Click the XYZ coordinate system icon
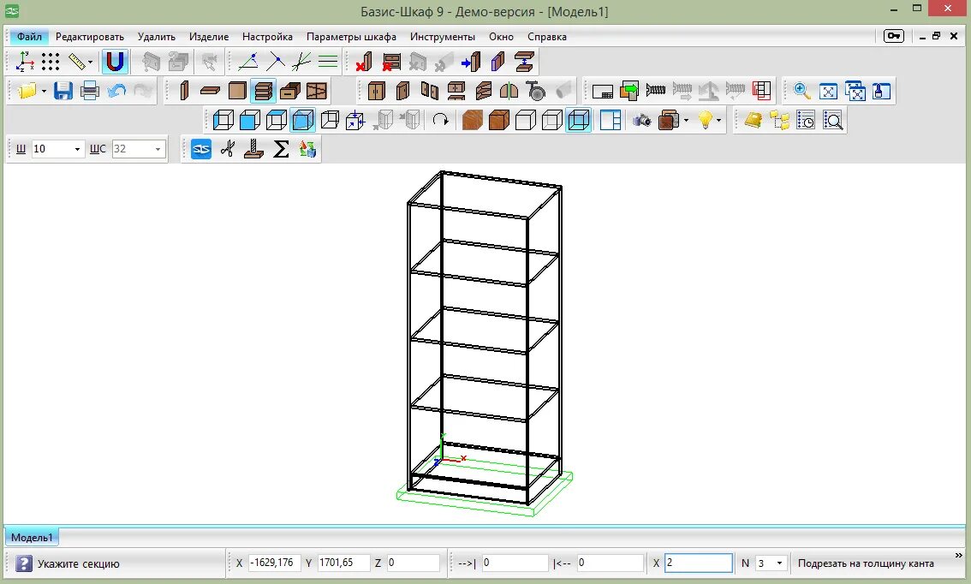The image size is (971, 584). coord(25,62)
